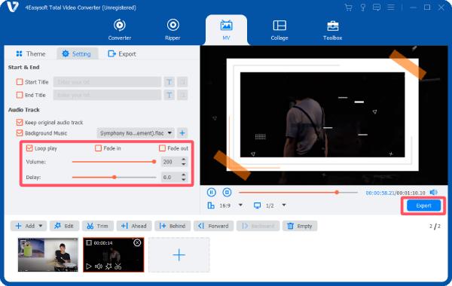Open the Setting sub-tab
Viewport: 452px width, 286px height.
[77, 54]
